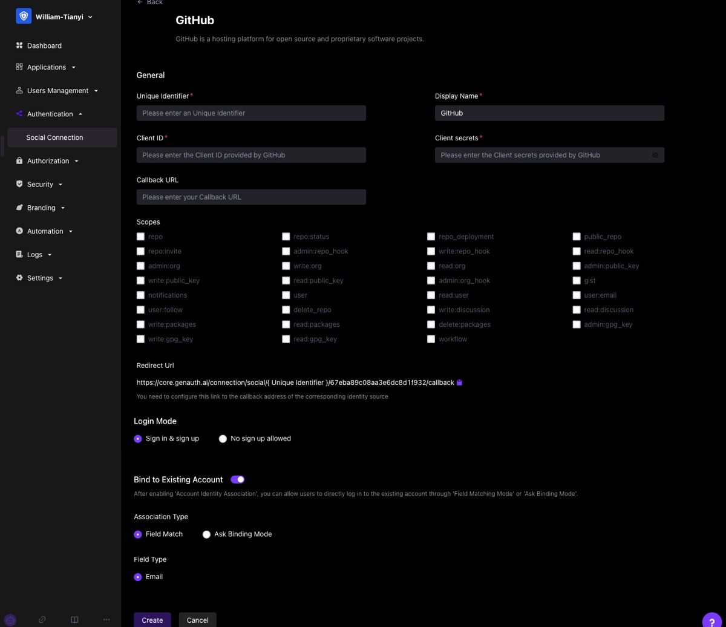
Task: Click the Authorization lock icon
Action: click(x=19, y=161)
